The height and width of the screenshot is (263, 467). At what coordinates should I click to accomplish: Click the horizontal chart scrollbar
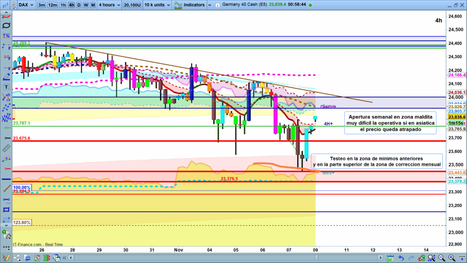[x=228, y=258]
